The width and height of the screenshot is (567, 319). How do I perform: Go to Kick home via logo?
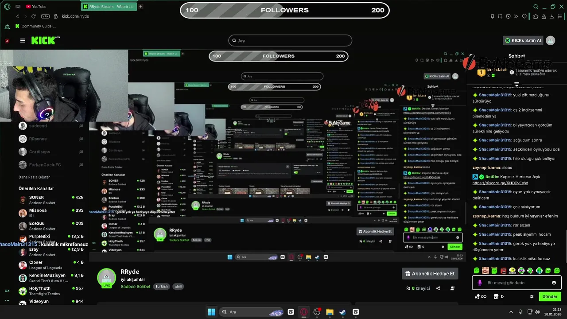46,40
